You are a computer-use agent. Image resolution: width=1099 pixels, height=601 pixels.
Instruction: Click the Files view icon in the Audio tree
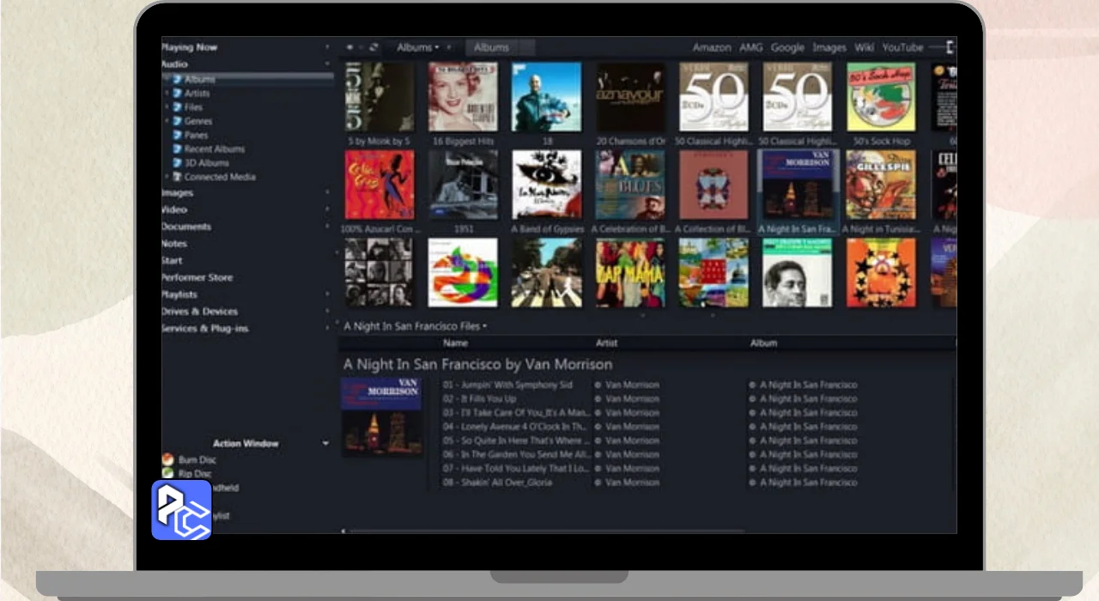[x=178, y=107]
